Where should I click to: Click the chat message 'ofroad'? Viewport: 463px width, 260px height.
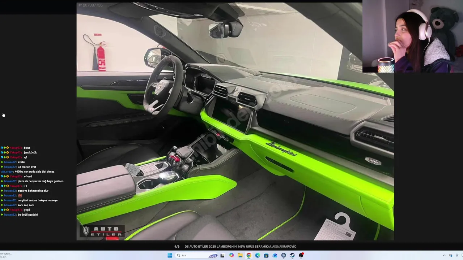[x=28, y=176]
